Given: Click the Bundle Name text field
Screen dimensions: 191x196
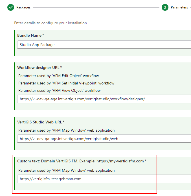Looking at the screenshot, I should pyautogui.click(x=104, y=45).
